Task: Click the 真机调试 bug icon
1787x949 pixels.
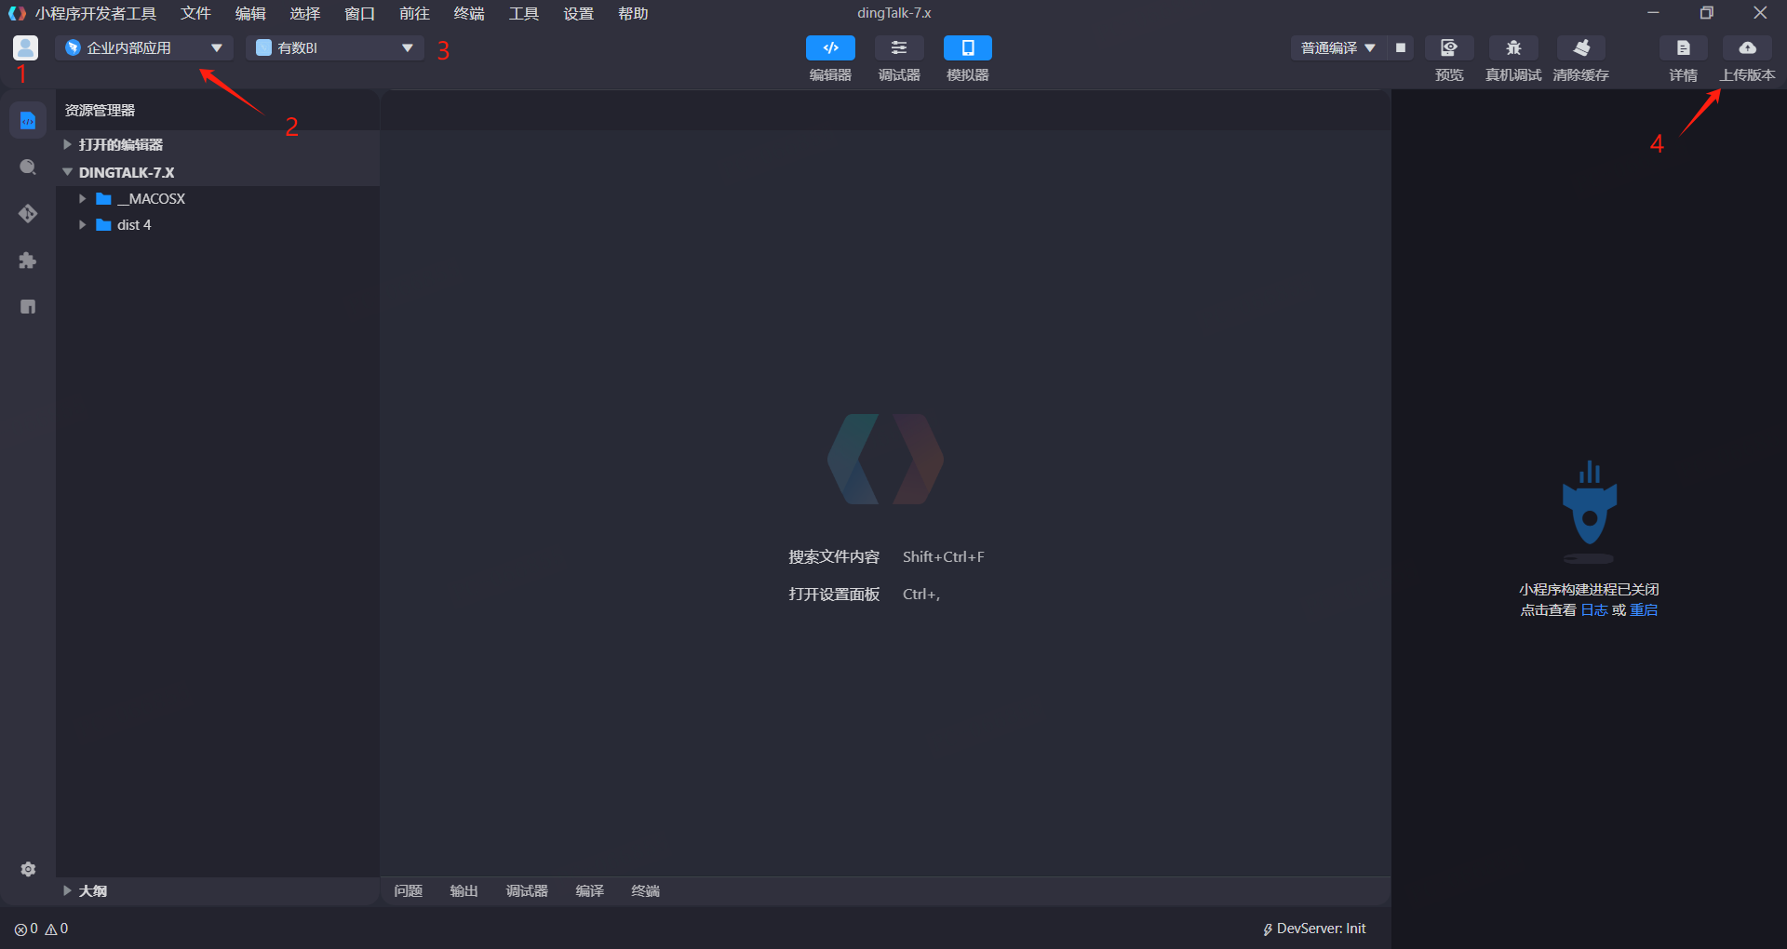Action: click(1513, 48)
